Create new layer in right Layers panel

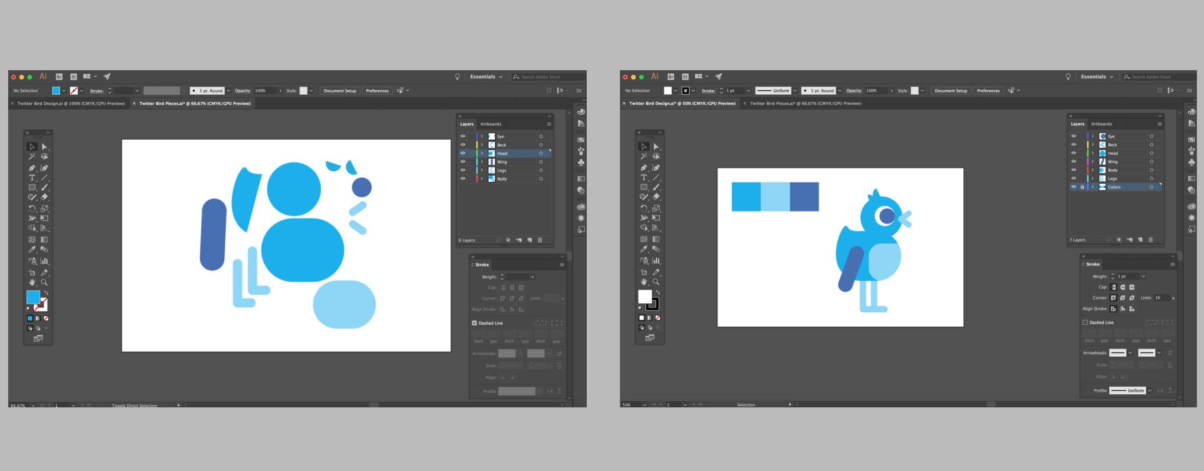pyautogui.click(x=1140, y=240)
